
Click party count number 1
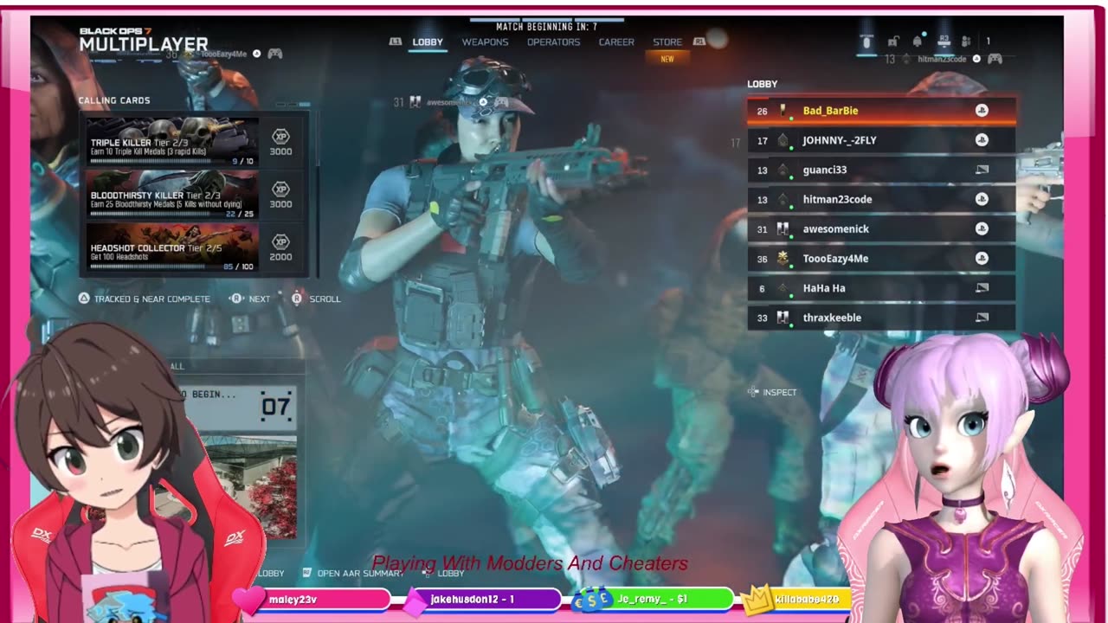click(988, 41)
